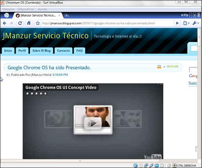Click the CTRL DERECHA host key label
The image size is (202, 168).
(x=186, y=166)
